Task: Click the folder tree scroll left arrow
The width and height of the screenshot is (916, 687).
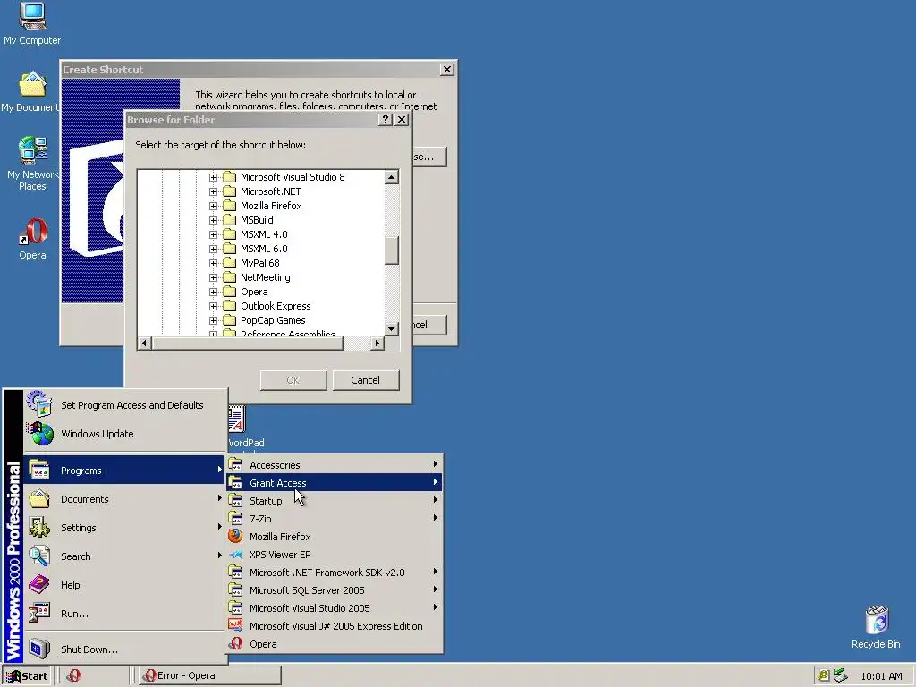Action: [145, 343]
